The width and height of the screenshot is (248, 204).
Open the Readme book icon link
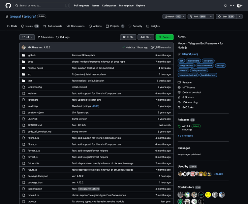click(x=179, y=82)
